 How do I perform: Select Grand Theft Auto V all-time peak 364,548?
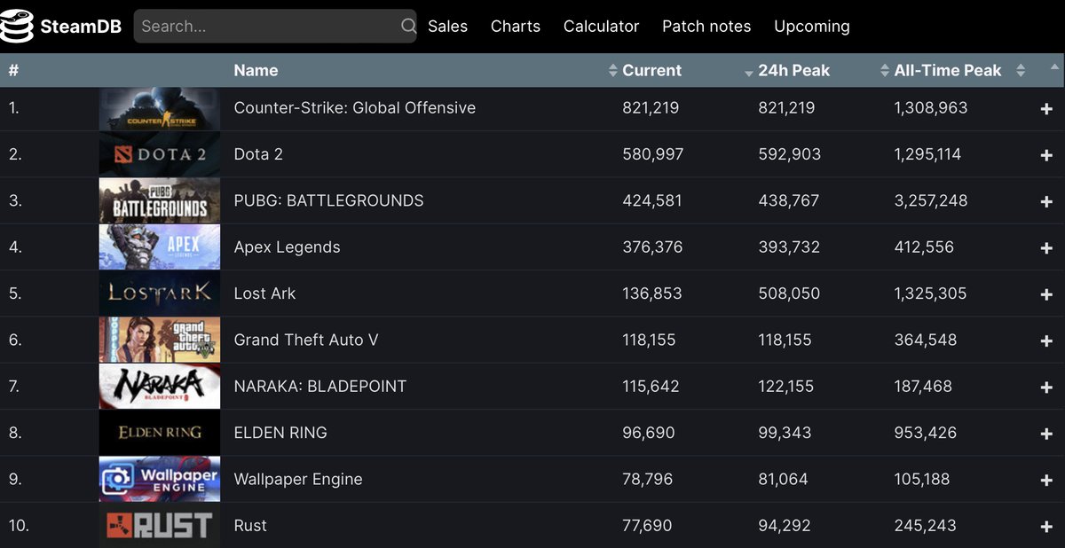click(926, 340)
